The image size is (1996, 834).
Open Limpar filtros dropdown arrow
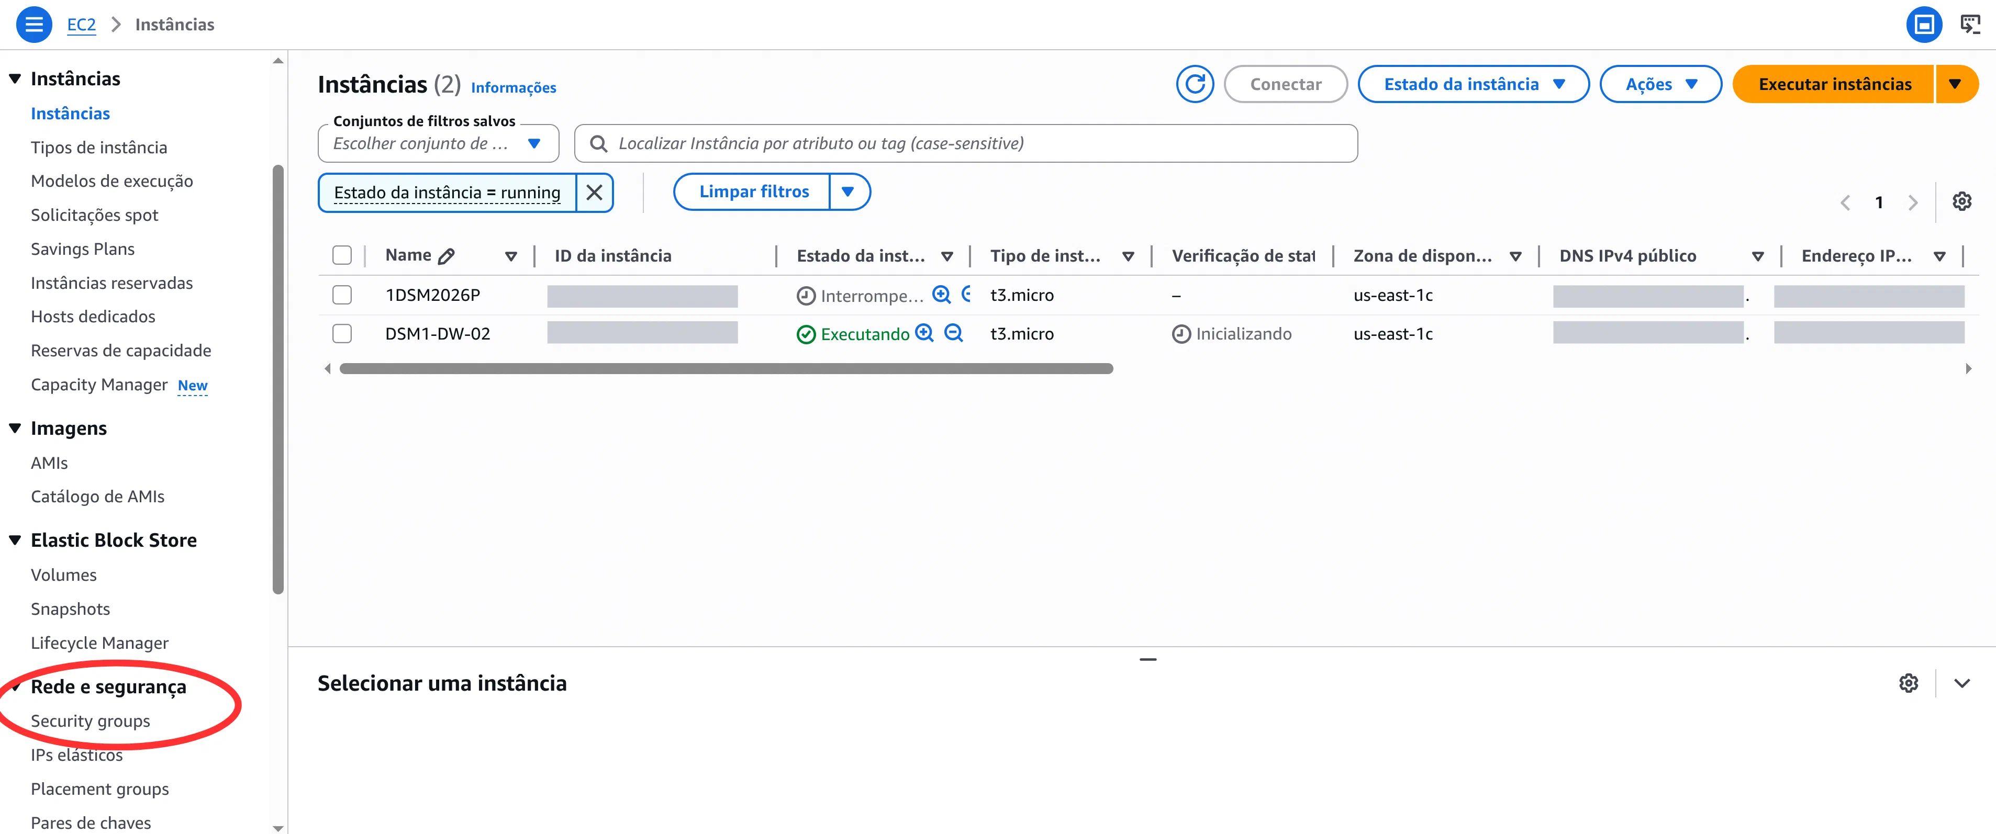point(849,192)
